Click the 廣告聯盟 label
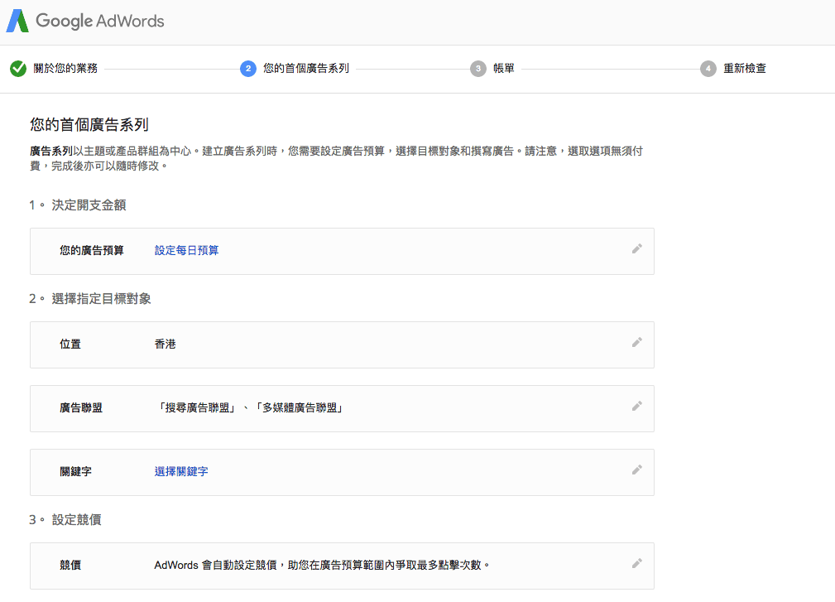This screenshot has width=835, height=602. tap(81, 408)
